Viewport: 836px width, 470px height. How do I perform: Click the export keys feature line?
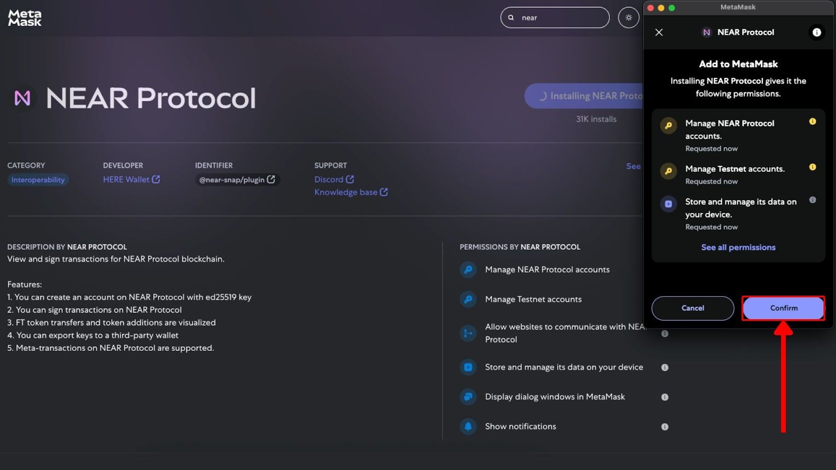pyautogui.click(x=93, y=335)
